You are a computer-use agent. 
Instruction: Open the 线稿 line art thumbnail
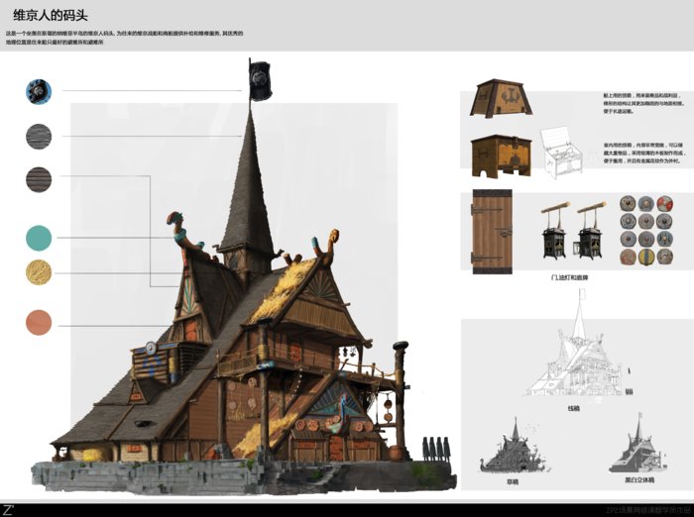[575, 359]
